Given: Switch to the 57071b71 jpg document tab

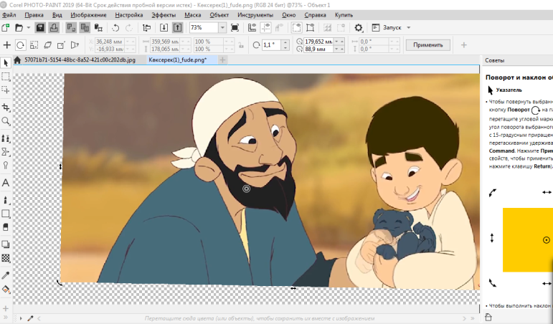Looking at the screenshot, I should coord(79,59).
